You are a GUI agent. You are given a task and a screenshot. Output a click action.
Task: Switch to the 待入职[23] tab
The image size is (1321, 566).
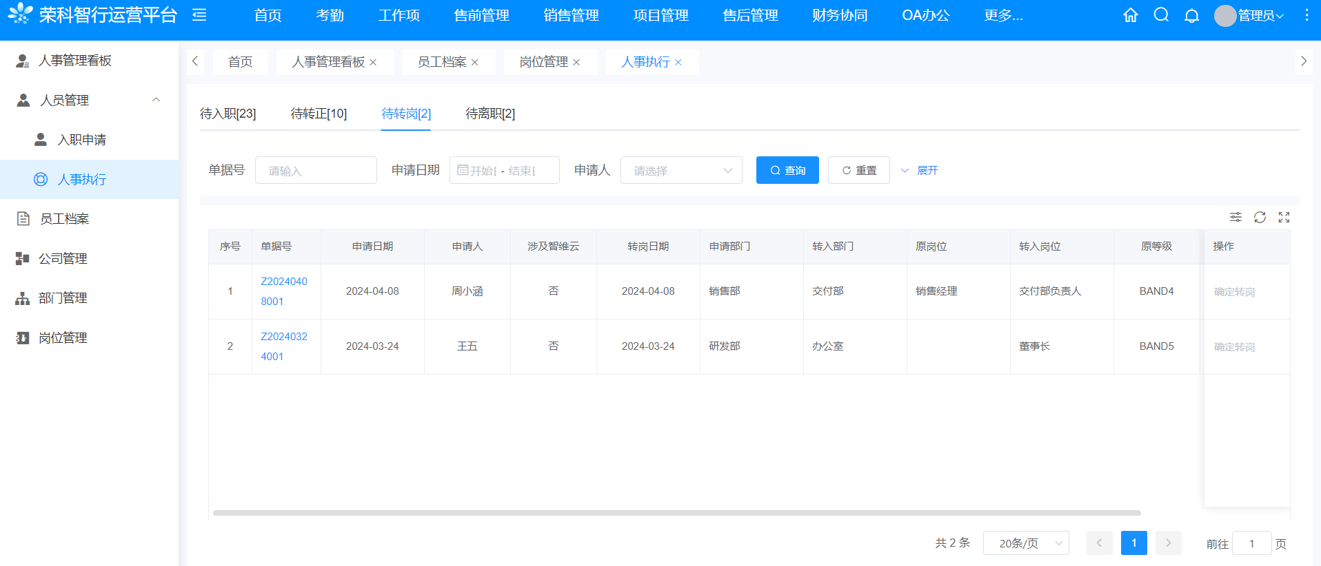(228, 114)
